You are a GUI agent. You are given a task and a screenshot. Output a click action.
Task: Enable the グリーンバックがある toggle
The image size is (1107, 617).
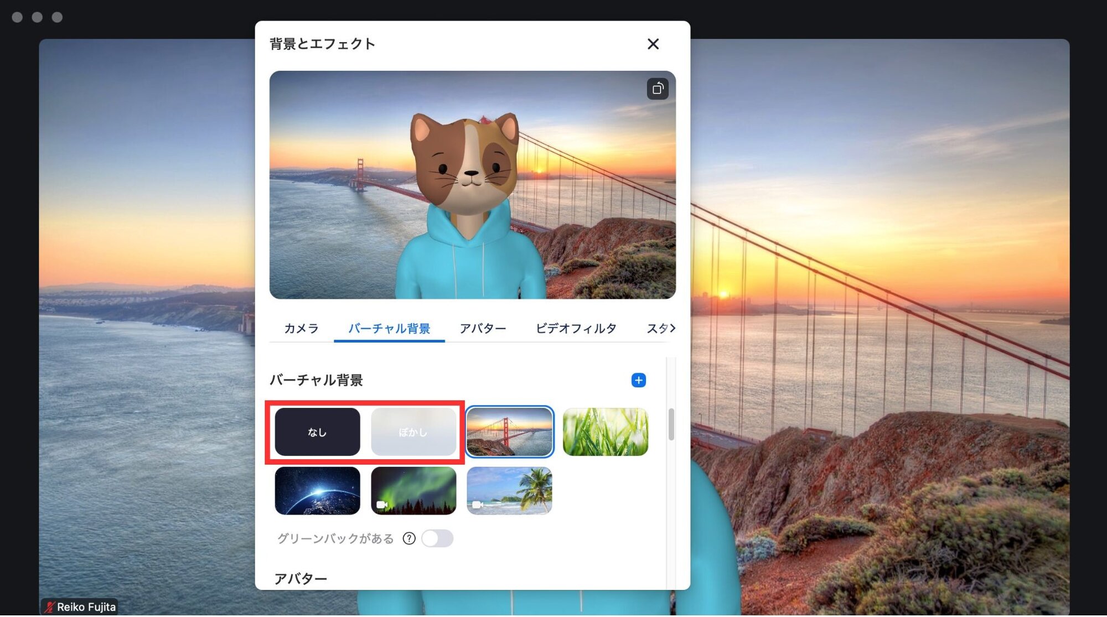coord(437,538)
